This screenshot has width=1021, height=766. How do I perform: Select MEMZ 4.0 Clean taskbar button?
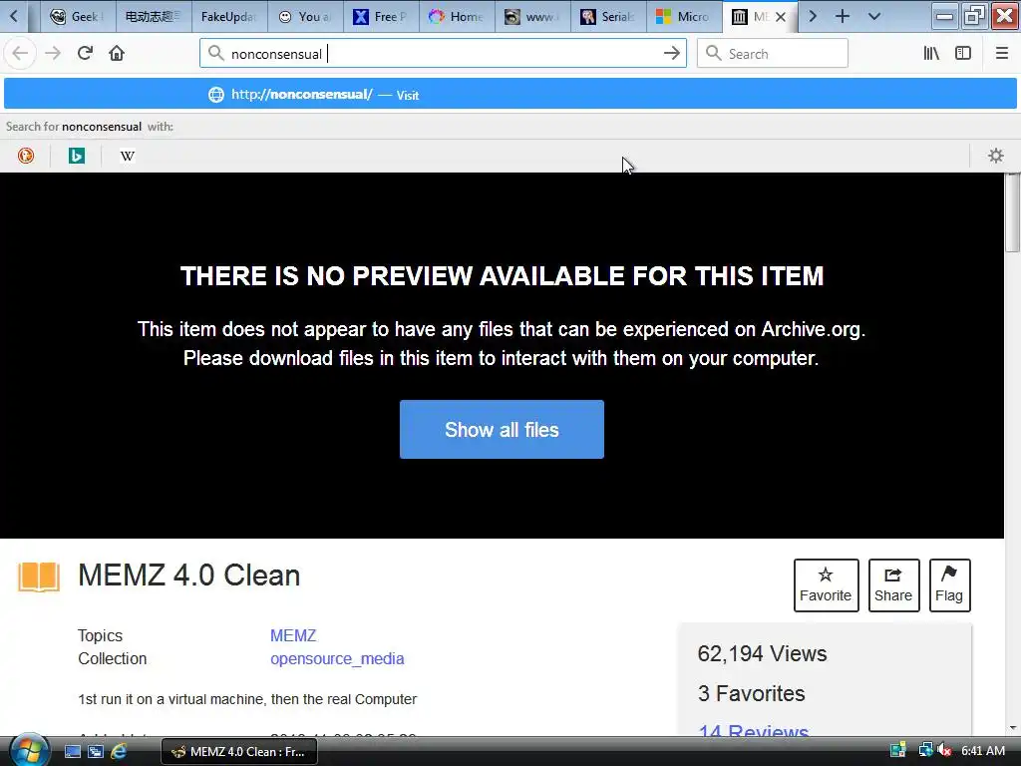click(239, 752)
